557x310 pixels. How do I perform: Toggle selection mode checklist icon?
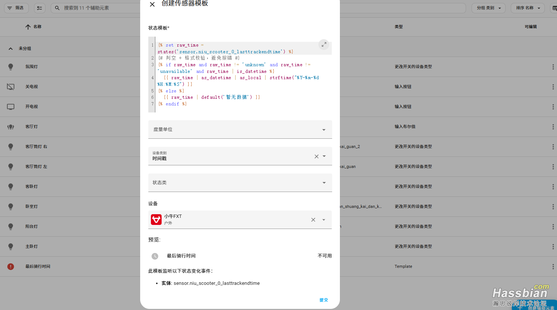(x=40, y=8)
